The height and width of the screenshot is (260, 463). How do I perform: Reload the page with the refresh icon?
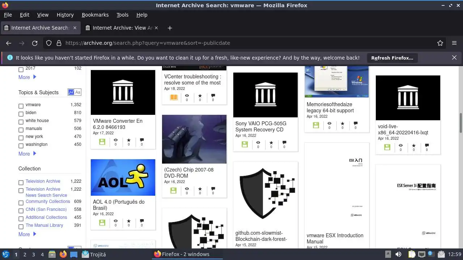pyautogui.click(x=35, y=43)
